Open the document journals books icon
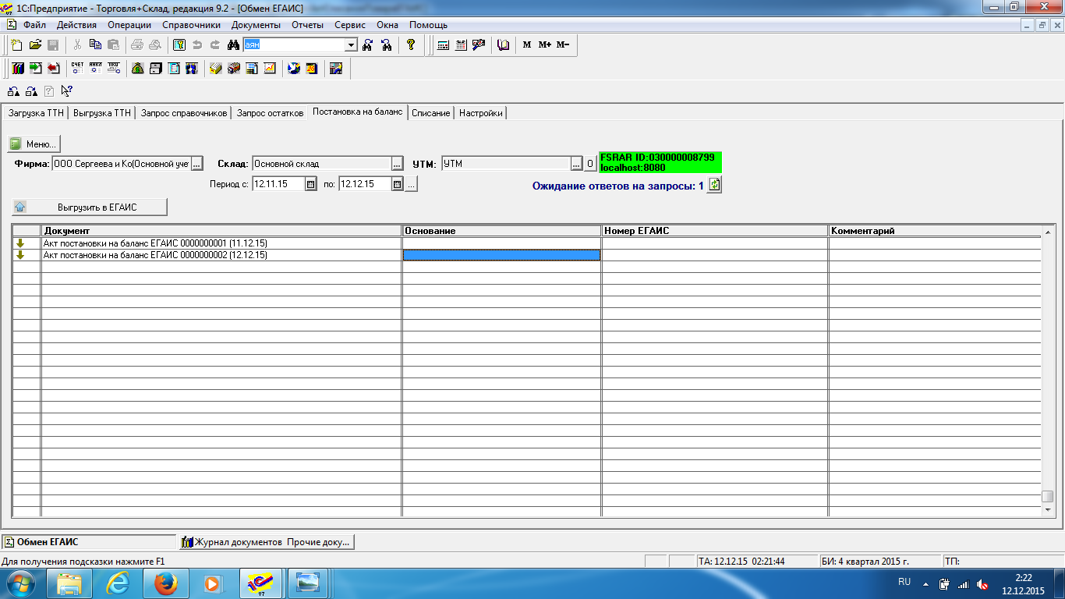Screen dimensions: 1065x599 17,69
